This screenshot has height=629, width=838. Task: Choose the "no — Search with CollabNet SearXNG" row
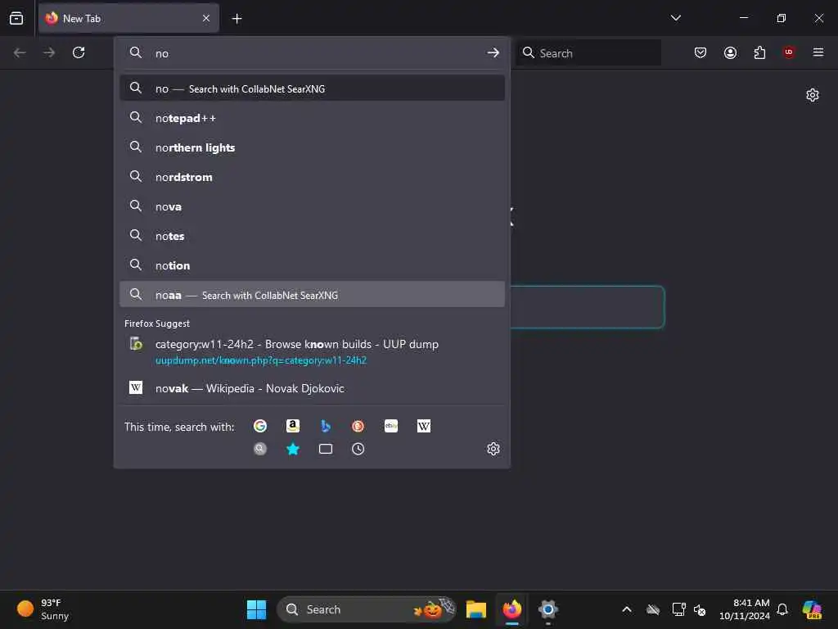click(x=312, y=88)
